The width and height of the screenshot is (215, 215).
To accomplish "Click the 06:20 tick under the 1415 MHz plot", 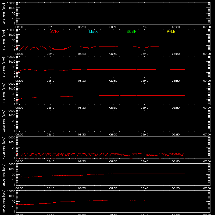I will (x=82, y=108).
